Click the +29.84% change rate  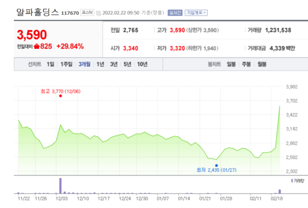click(70, 46)
